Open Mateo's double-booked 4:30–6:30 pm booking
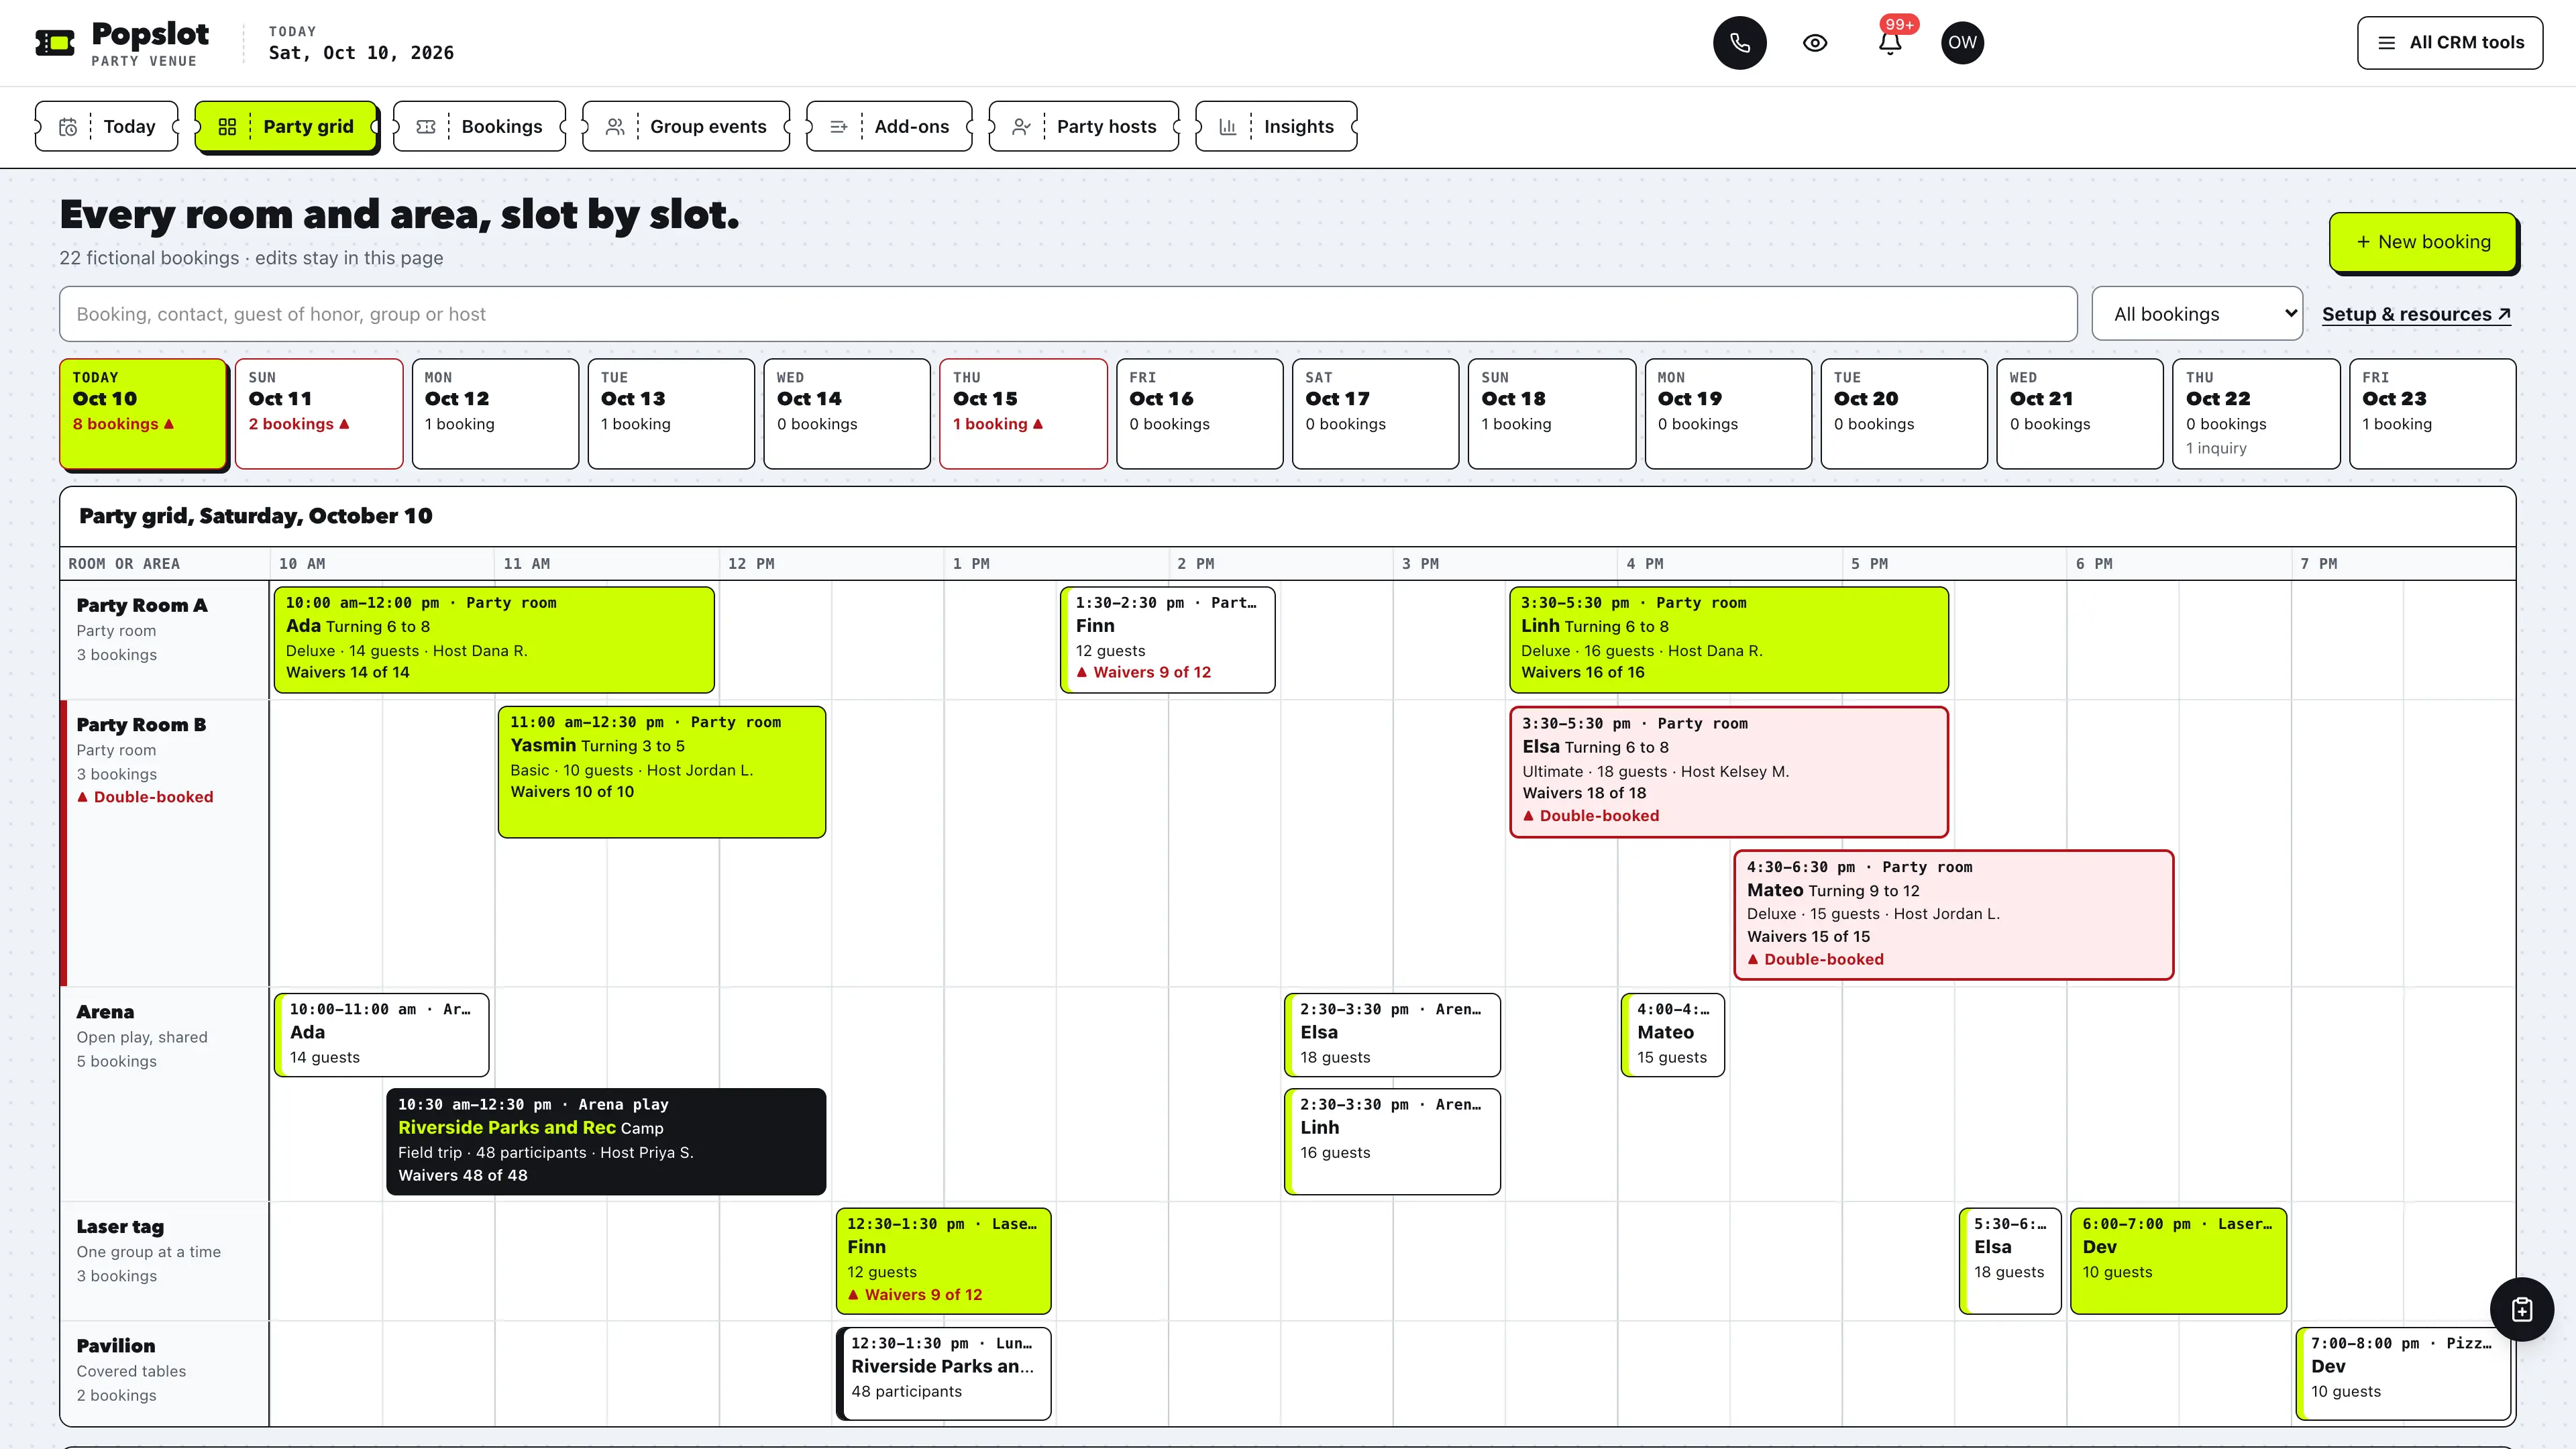The height and width of the screenshot is (1449, 2576). pos(1953,914)
